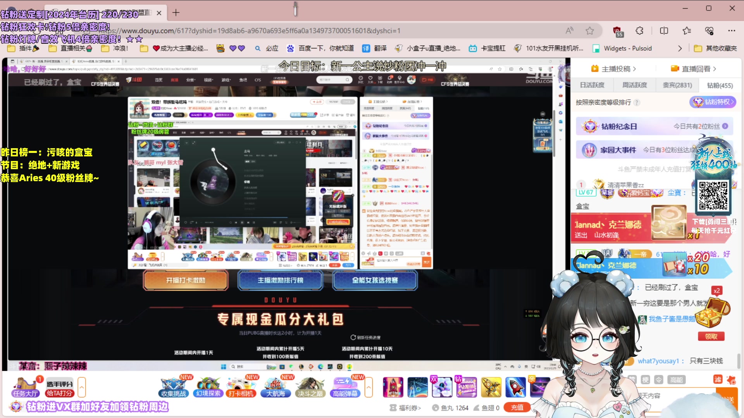
Task: Open the 任务大厅 (Task Hall) icon
Action: 25,387
